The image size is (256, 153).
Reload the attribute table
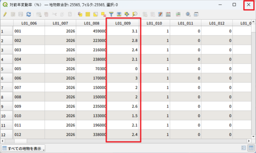(x=28, y=14)
